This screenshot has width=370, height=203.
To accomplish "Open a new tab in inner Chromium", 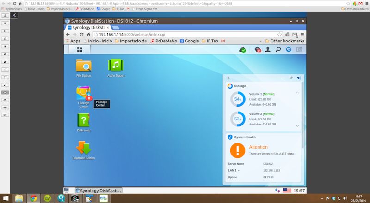I will pos(115,28).
